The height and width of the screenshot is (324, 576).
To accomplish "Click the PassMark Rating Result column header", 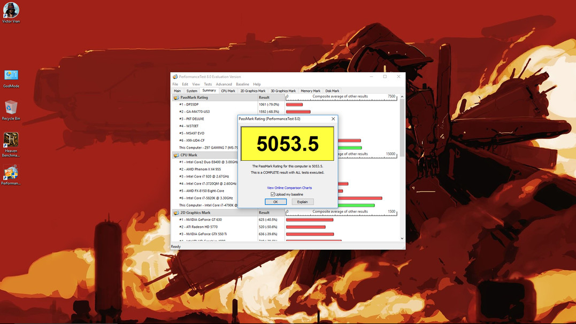I will click(x=271, y=98).
